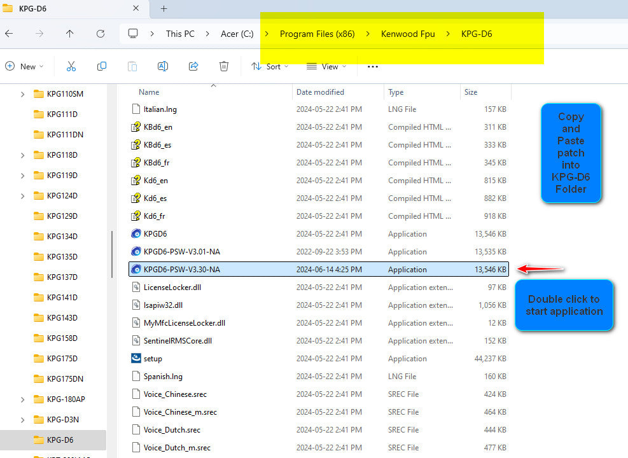
Task: Select the Kd6_fr help file icon
Action: 136,216
